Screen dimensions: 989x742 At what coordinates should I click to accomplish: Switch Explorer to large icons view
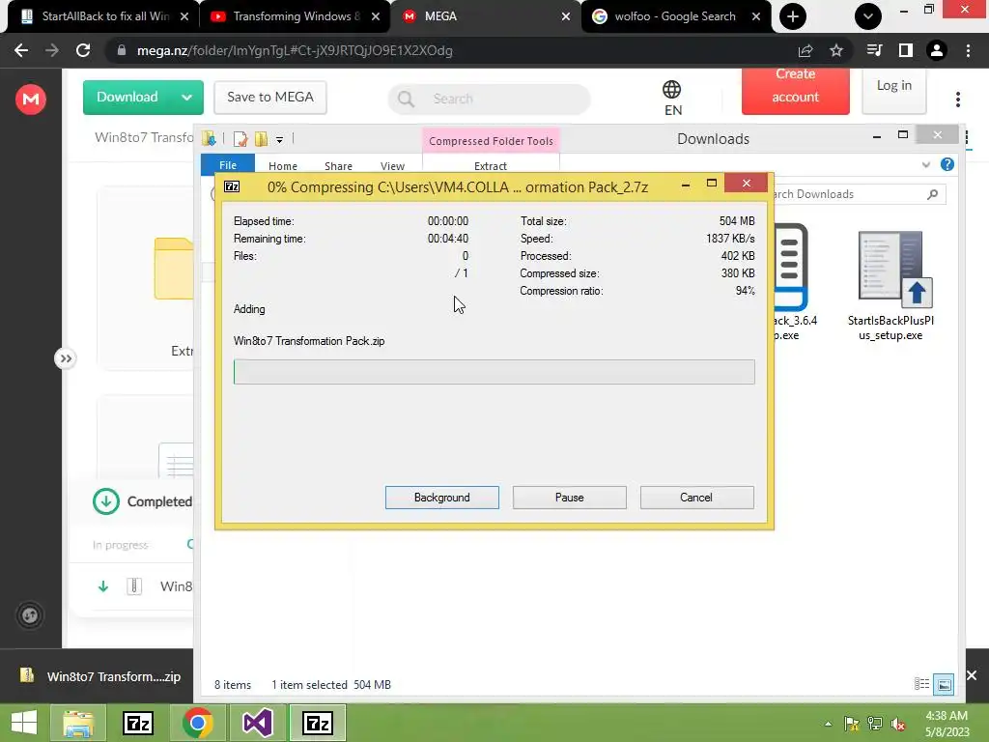[x=944, y=684]
